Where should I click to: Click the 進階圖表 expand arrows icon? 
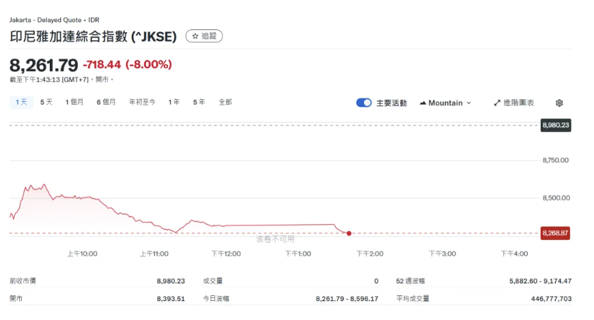pyautogui.click(x=497, y=103)
